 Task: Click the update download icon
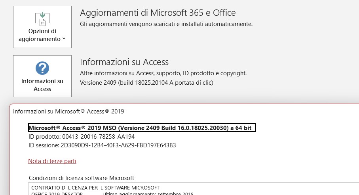42,19
